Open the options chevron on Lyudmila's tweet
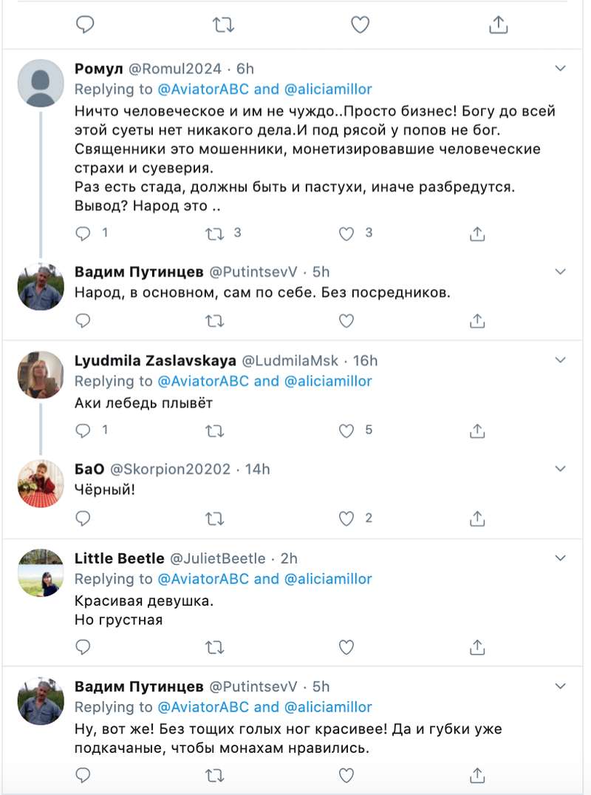The image size is (591, 795). pos(560,361)
